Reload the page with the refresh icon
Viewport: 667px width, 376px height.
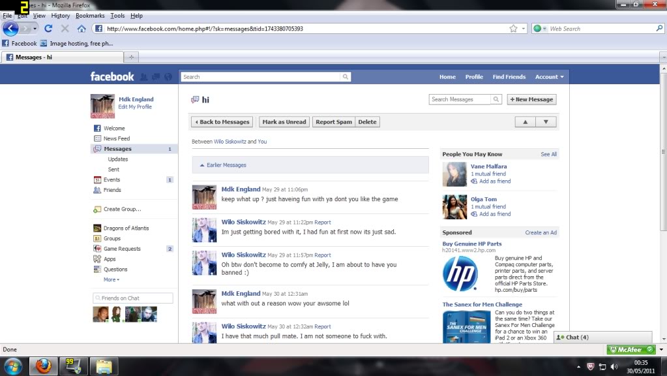[48, 29]
